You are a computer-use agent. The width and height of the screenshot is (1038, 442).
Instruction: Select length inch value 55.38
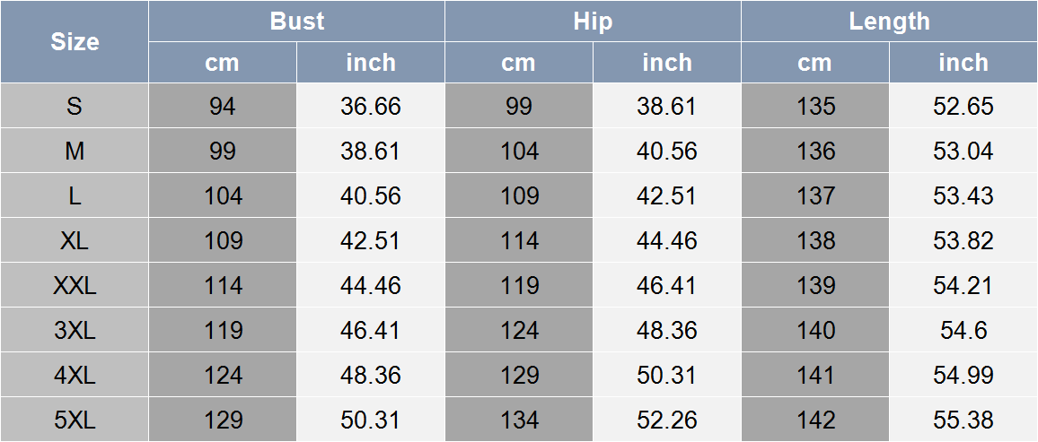(x=963, y=420)
